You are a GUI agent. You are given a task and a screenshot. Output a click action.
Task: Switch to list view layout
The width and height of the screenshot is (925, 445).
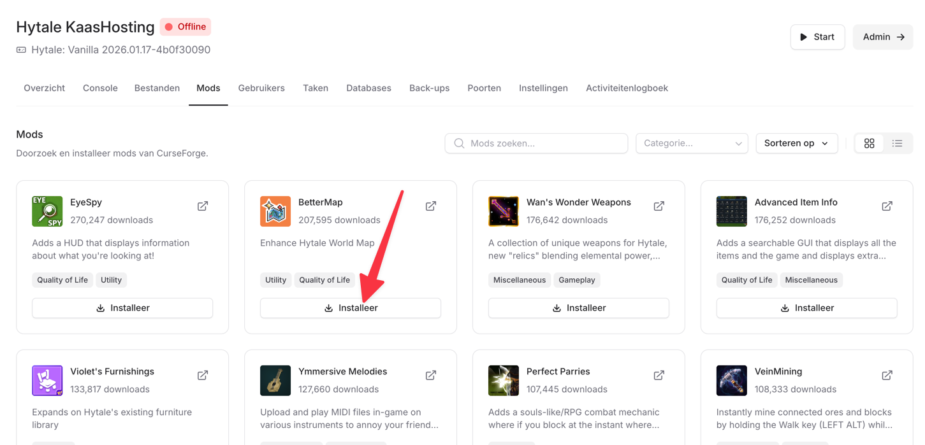click(897, 143)
